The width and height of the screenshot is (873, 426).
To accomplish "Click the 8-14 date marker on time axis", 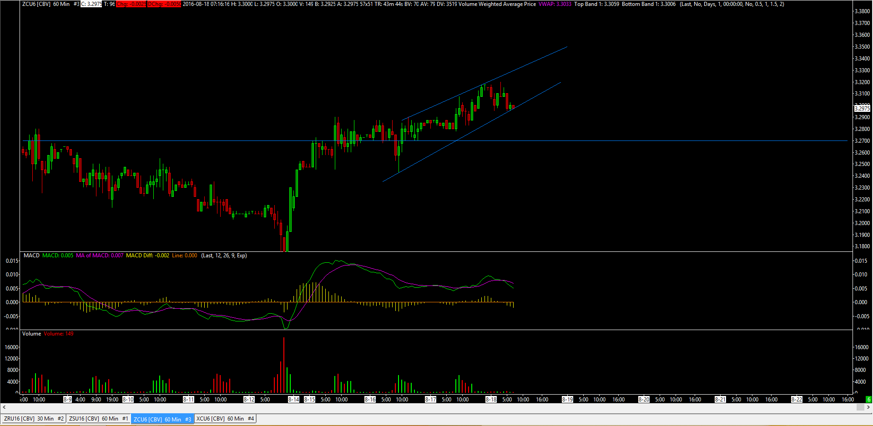I will (293, 400).
